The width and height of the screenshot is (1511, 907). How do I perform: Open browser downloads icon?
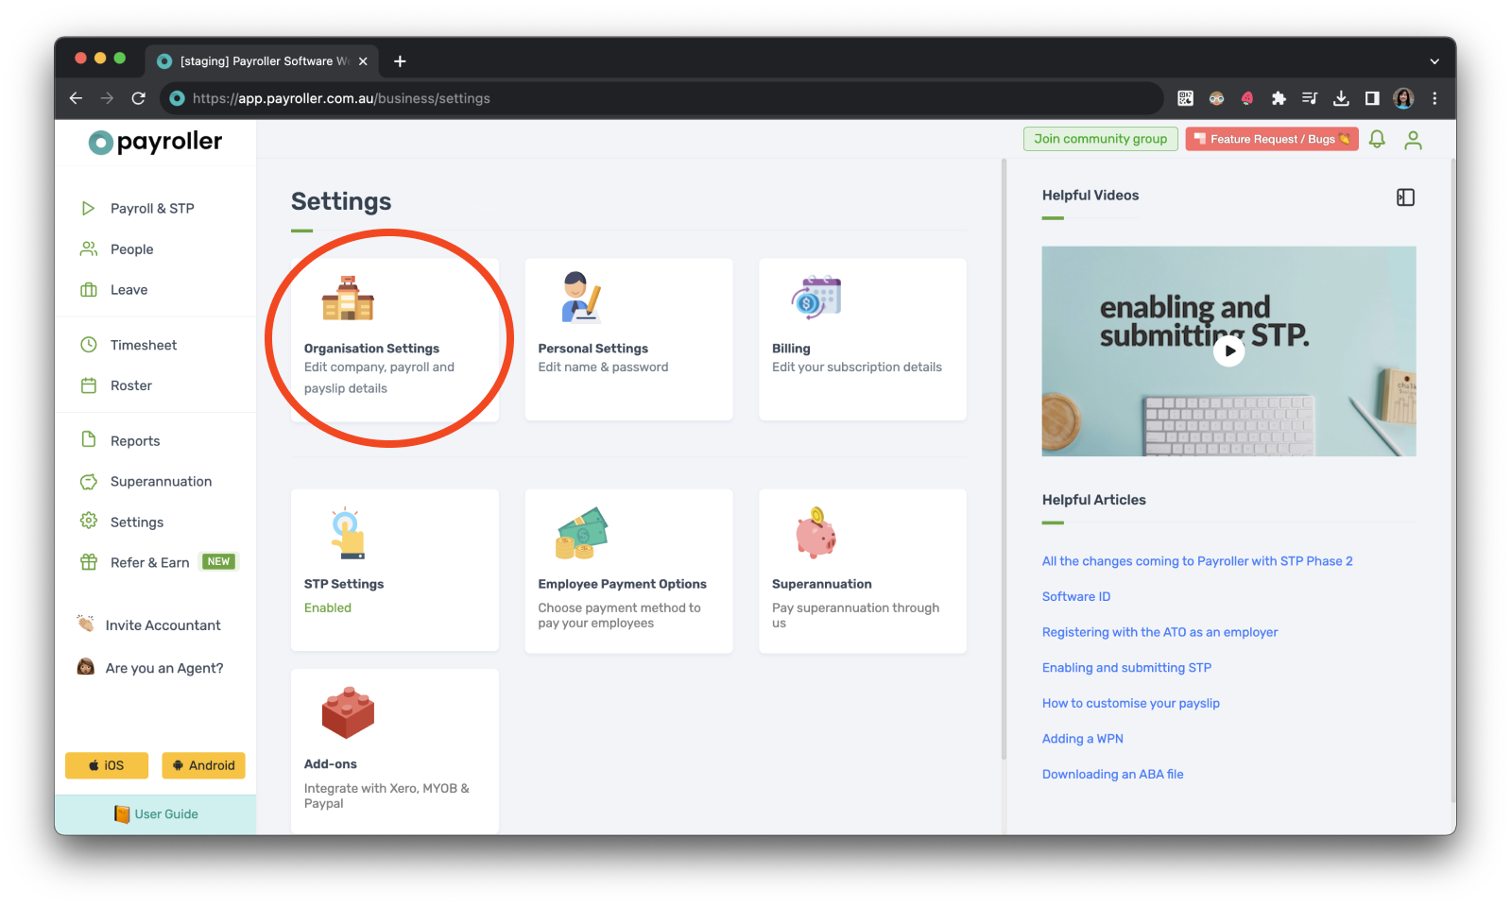point(1341,98)
